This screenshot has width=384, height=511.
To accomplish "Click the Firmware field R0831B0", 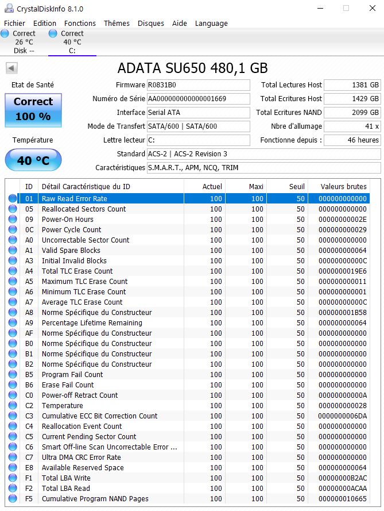I will coord(199,85).
